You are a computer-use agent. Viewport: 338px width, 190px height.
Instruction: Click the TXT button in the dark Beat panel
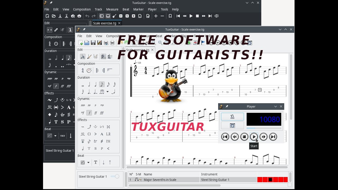63,136
